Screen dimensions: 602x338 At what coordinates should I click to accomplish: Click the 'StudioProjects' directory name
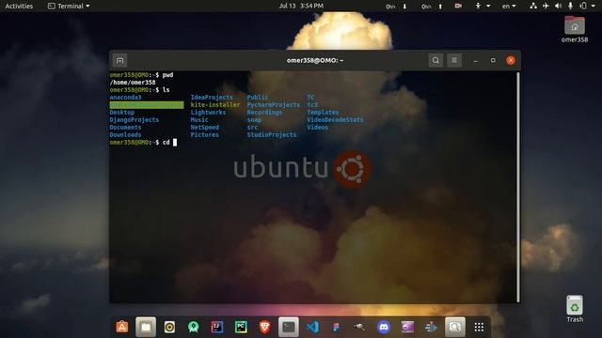[x=272, y=135]
